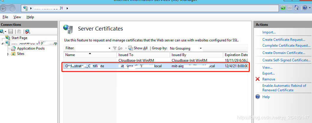
Task: Sort by the Issued By column header
Action: [x=196, y=55]
